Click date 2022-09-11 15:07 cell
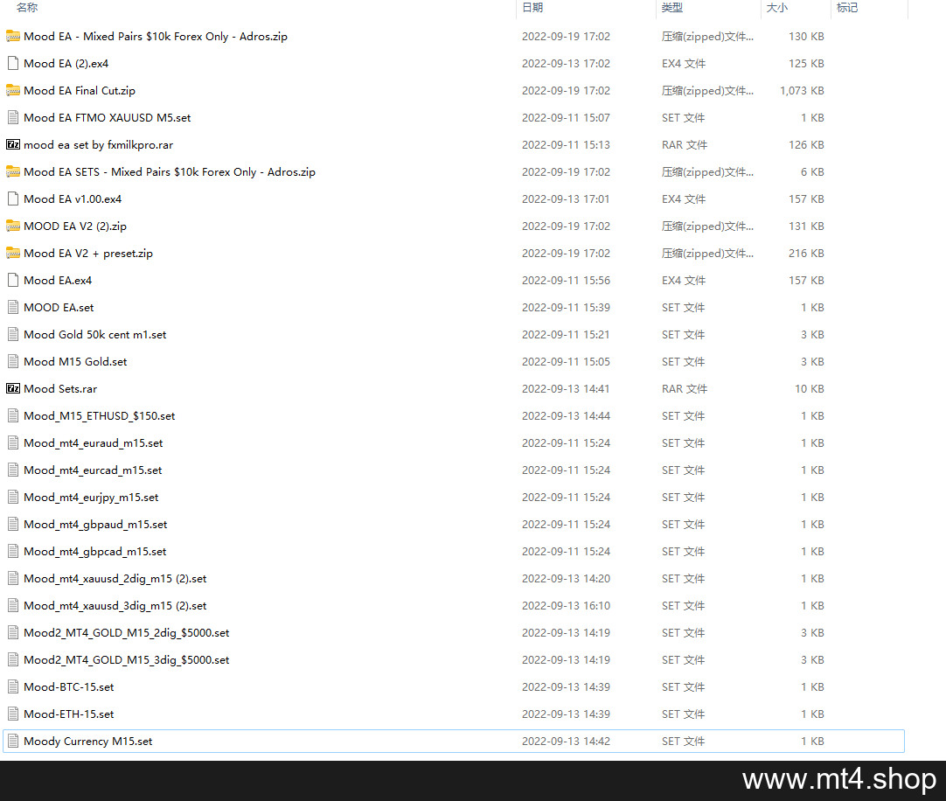The image size is (946, 801). pyautogui.click(x=566, y=118)
